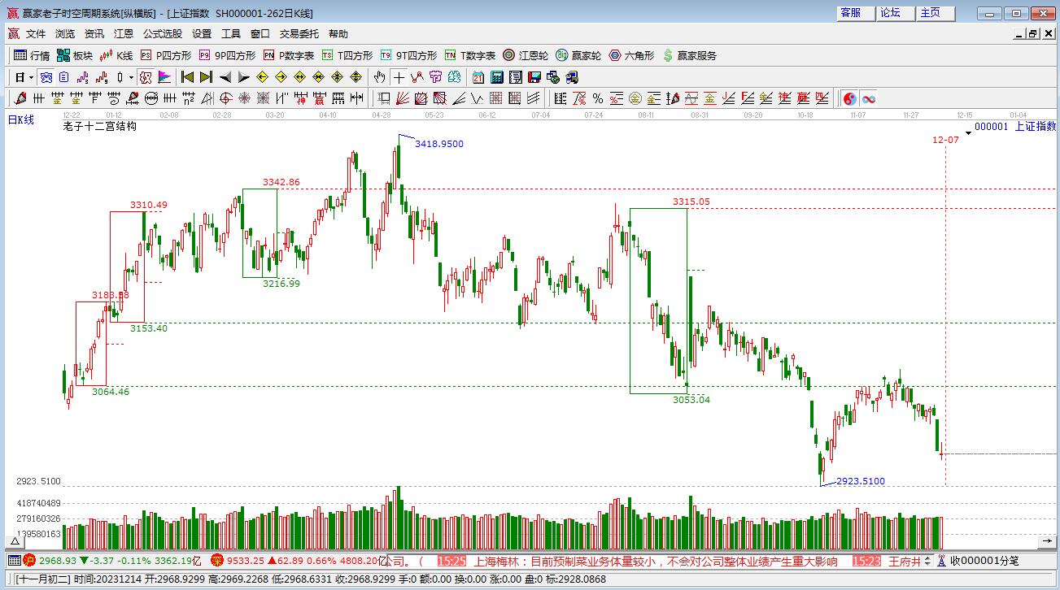This screenshot has width=1060, height=590.
Task: Step forward with dark right arrow
Action: [x=243, y=77]
